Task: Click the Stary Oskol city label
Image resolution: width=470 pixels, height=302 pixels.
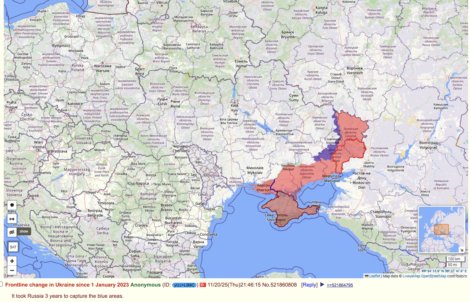Action: point(336,78)
